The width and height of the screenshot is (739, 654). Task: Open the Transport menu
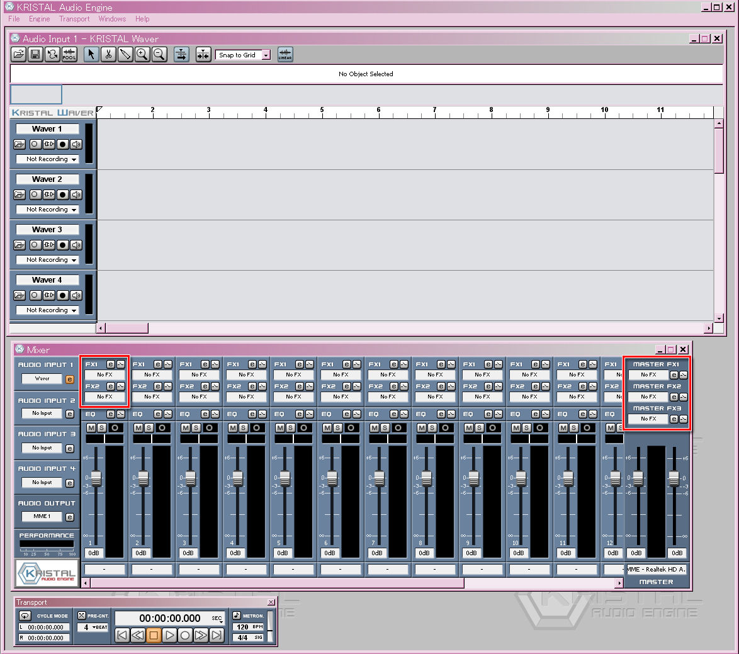click(x=74, y=19)
